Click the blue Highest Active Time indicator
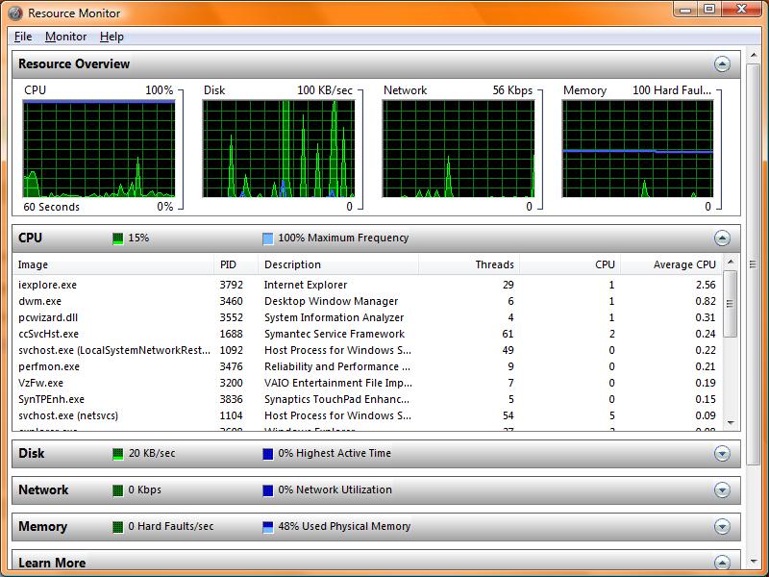 (268, 454)
